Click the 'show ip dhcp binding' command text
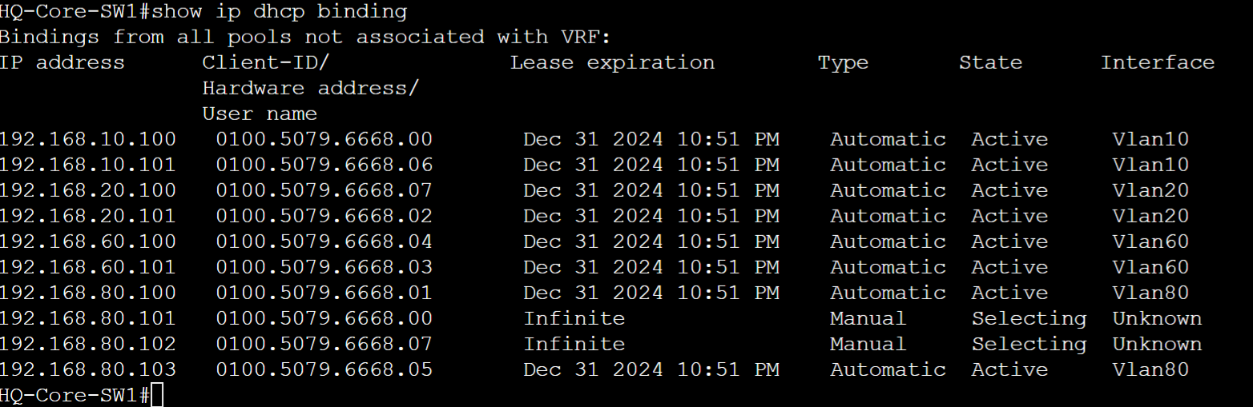Image resolution: width=1253 pixels, height=407 pixels. tap(279, 12)
